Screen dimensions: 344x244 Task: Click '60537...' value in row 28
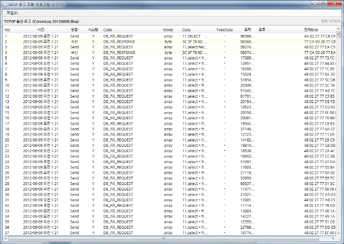pos(247,184)
